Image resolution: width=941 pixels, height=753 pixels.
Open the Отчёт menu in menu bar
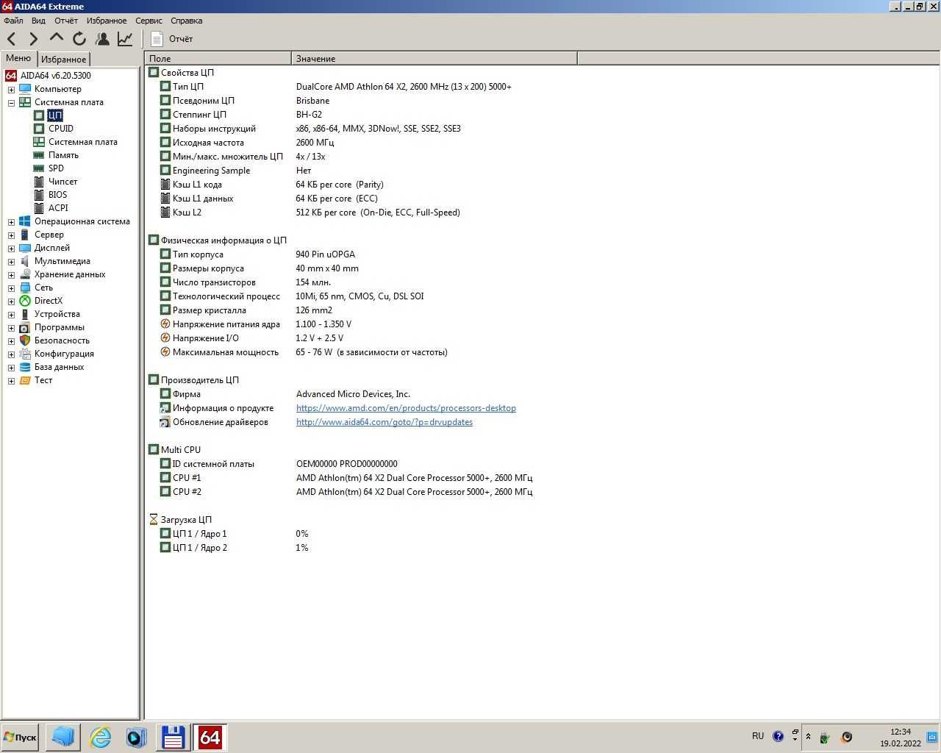click(x=65, y=21)
